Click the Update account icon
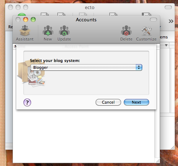The image size is (178, 166). [x=64, y=33]
